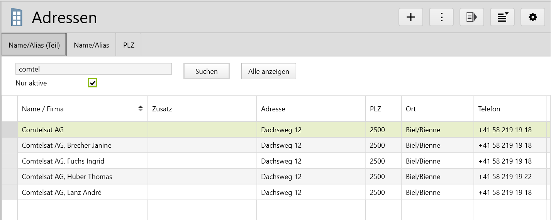Open the list view options dropdown icon
This screenshot has height=220, width=551.
pos(502,17)
